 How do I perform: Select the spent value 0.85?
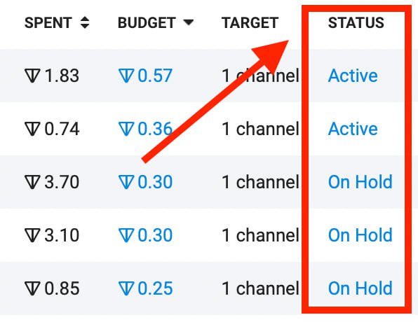pyautogui.click(x=62, y=288)
